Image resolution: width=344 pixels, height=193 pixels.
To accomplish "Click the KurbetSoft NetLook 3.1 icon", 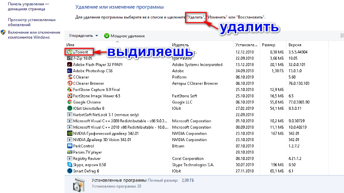I will [x=70, y=115].
